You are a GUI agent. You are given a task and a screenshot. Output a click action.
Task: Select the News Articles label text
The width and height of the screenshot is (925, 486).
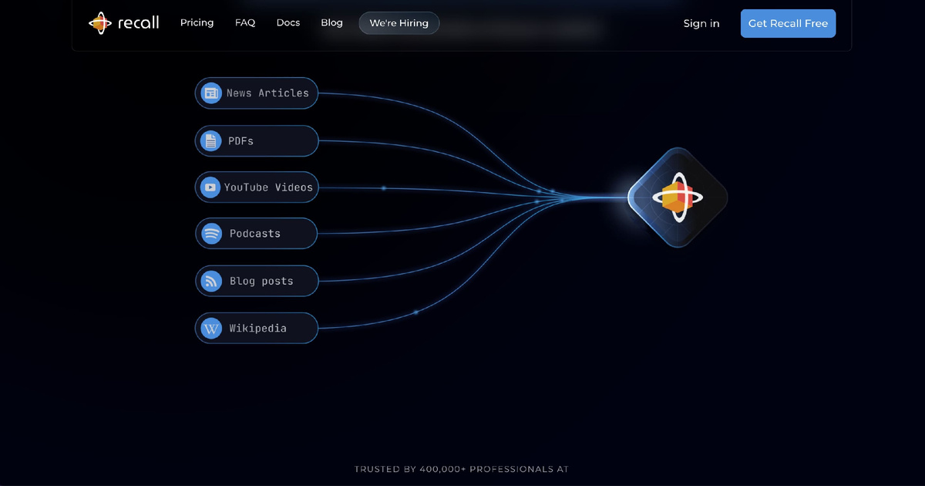point(267,93)
